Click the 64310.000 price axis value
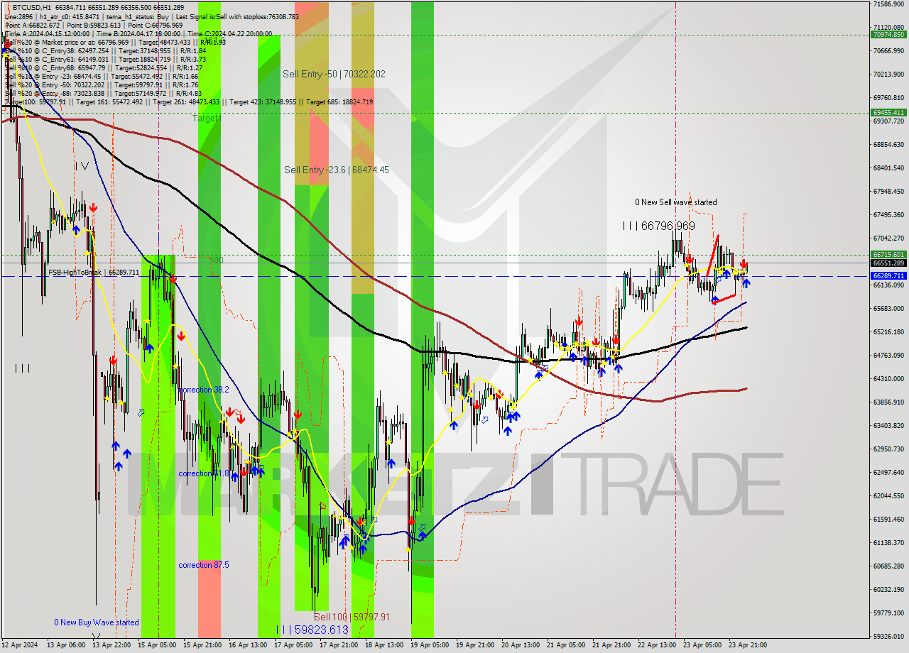The image size is (909, 653). (888, 379)
